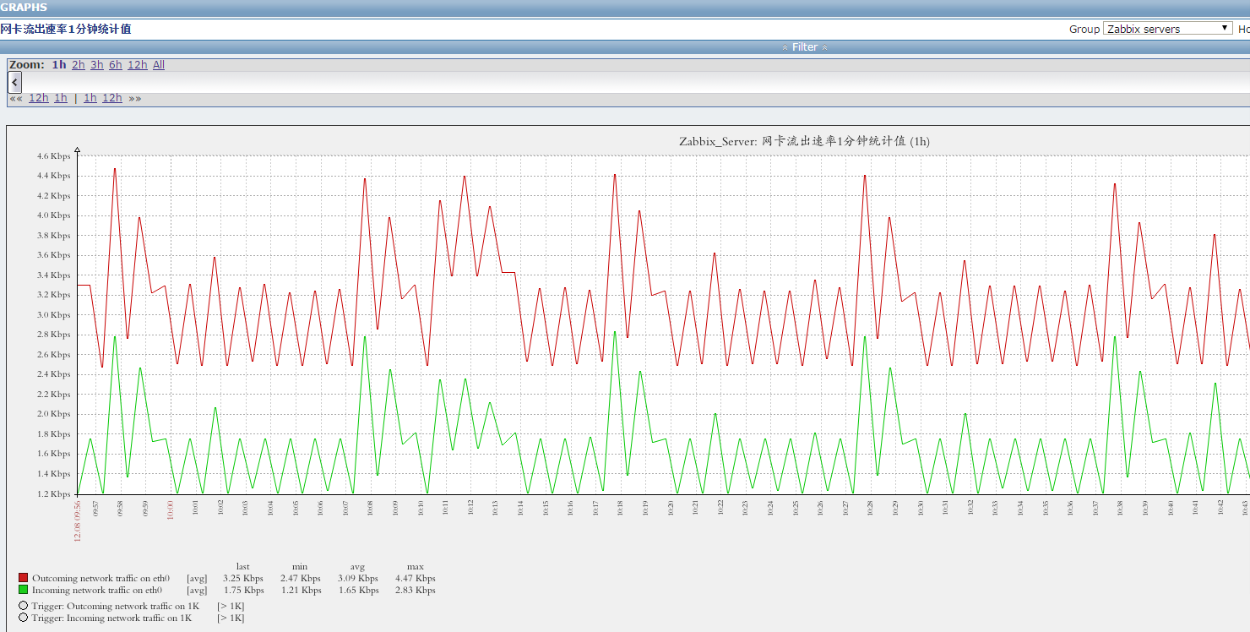Image resolution: width=1250 pixels, height=632 pixels.
Task: Move back 12h in navigation row
Action: [x=39, y=98]
